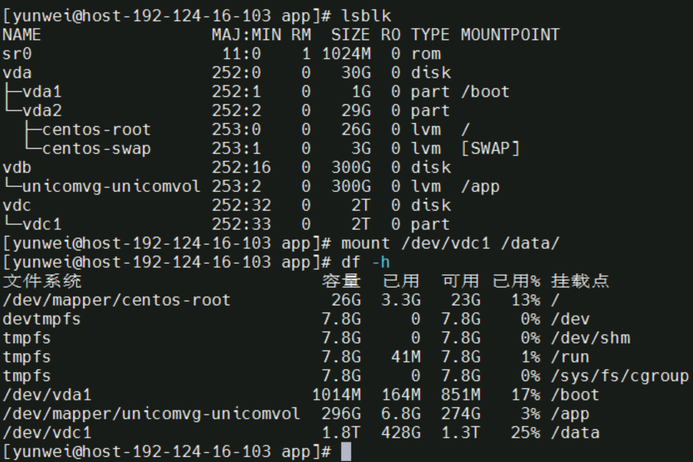This screenshot has width=693, height=462.
Task: Select the 'vdc' disk name
Action: click(17, 205)
